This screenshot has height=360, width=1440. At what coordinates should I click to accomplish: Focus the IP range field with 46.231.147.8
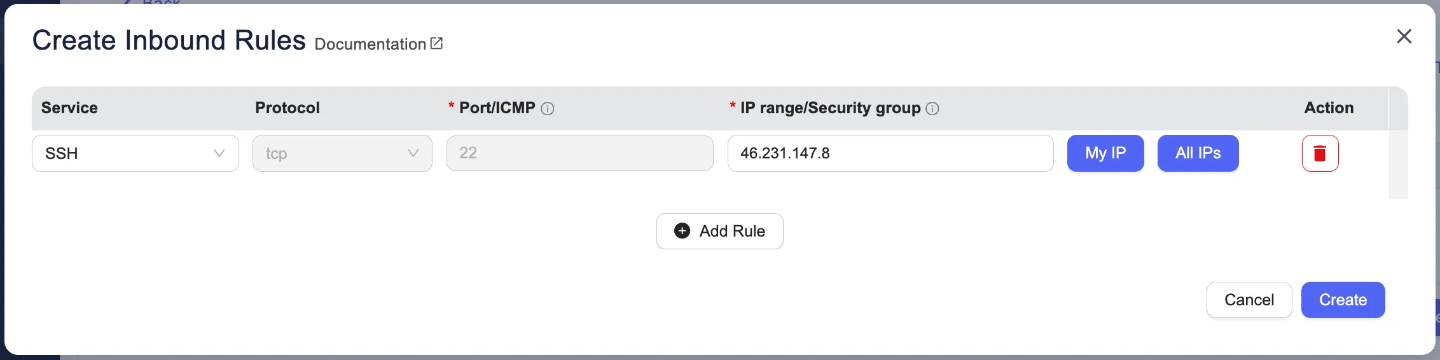890,153
